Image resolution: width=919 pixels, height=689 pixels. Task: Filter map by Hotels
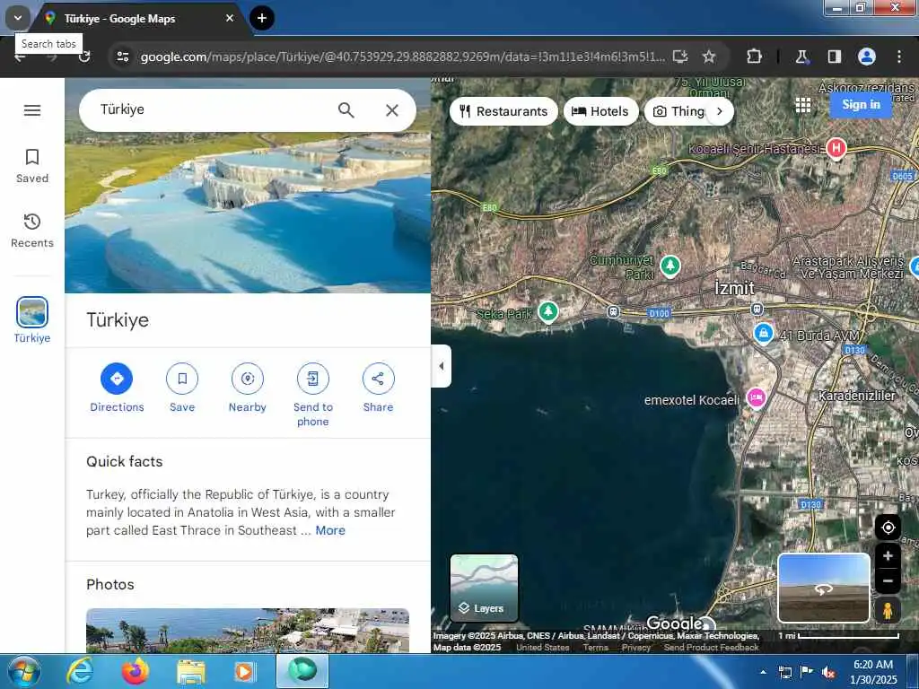tap(600, 111)
